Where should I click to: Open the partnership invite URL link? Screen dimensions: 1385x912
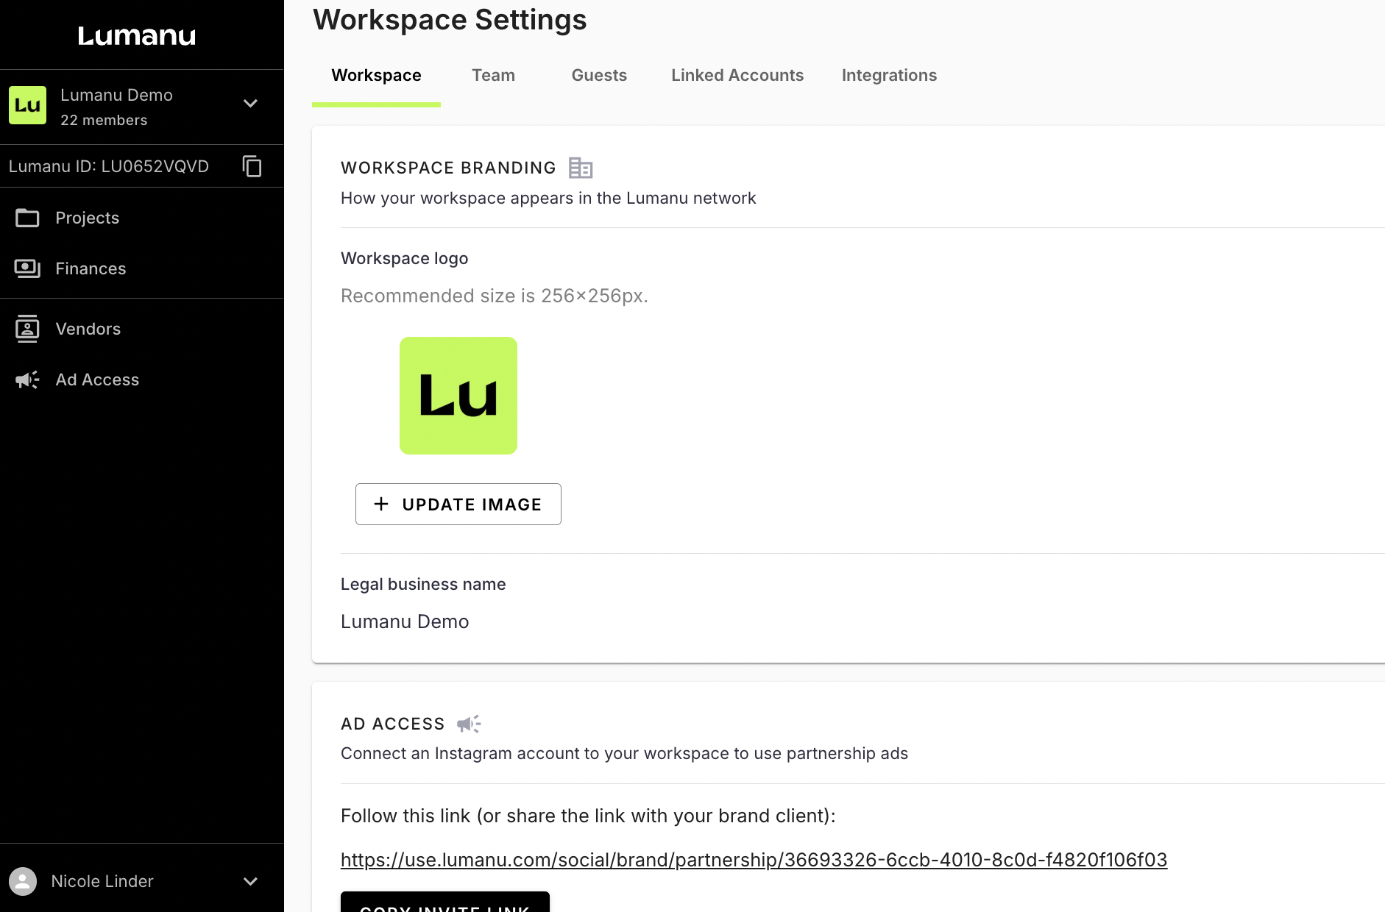754,860
